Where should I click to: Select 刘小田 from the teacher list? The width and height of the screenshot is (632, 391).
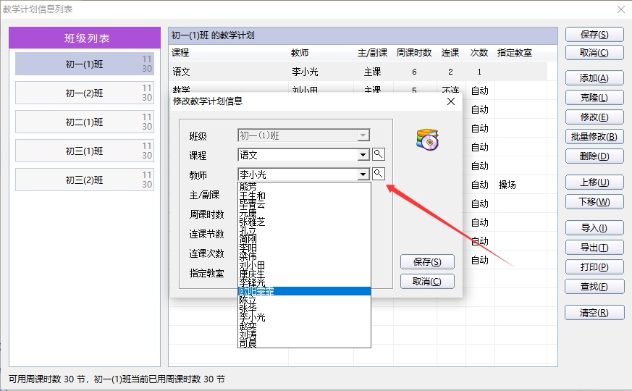pos(252,265)
